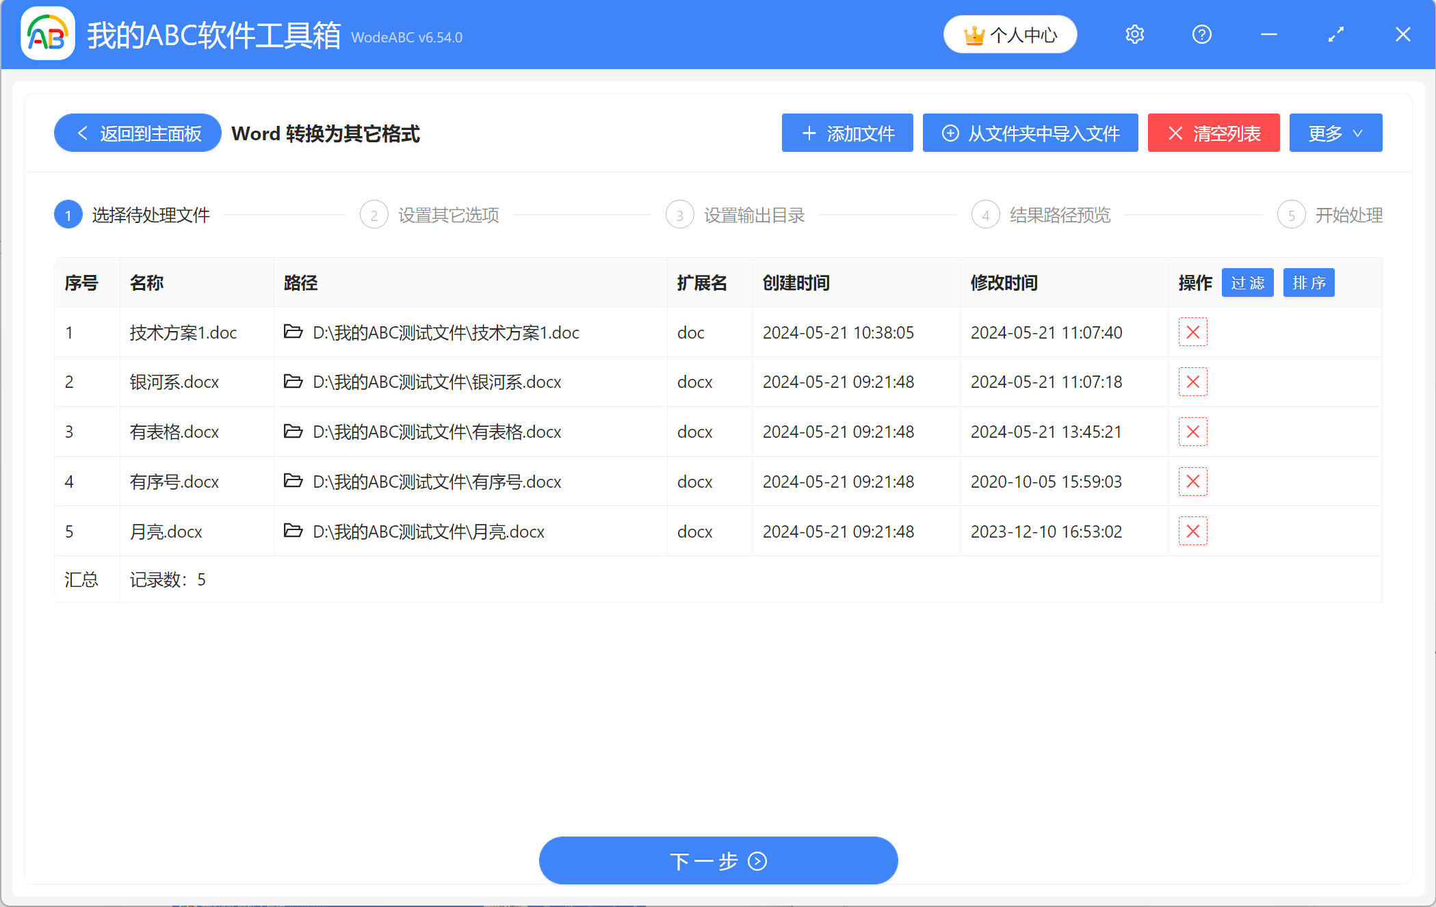Expand the 更多 dropdown menu
Viewport: 1436px width, 907px height.
[1335, 133]
